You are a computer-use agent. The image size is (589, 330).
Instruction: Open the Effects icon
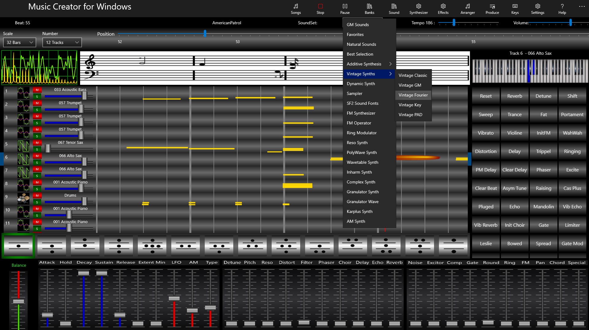pos(443,8)
